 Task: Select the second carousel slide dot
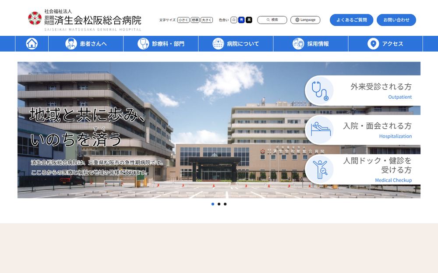(219, 204)
